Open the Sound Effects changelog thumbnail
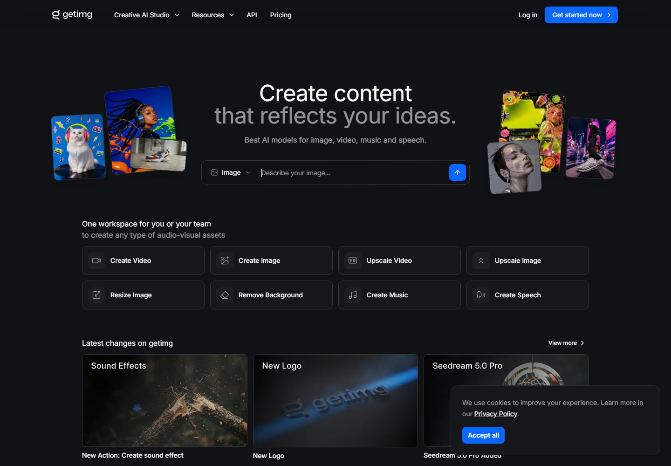The width and height of the screenshot is (671, 466). tap(164, 401)
